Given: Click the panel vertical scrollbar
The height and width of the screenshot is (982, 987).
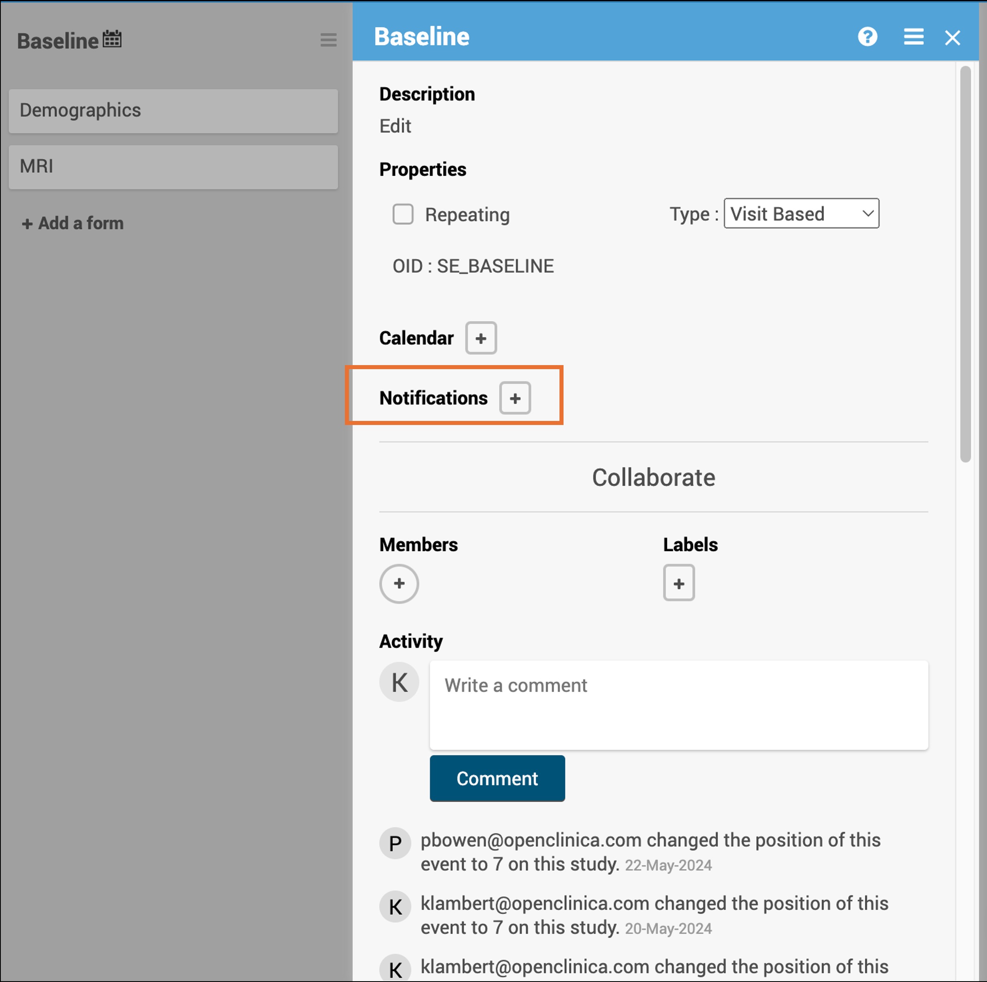Looking at the screenshot, I should [965, 263].
